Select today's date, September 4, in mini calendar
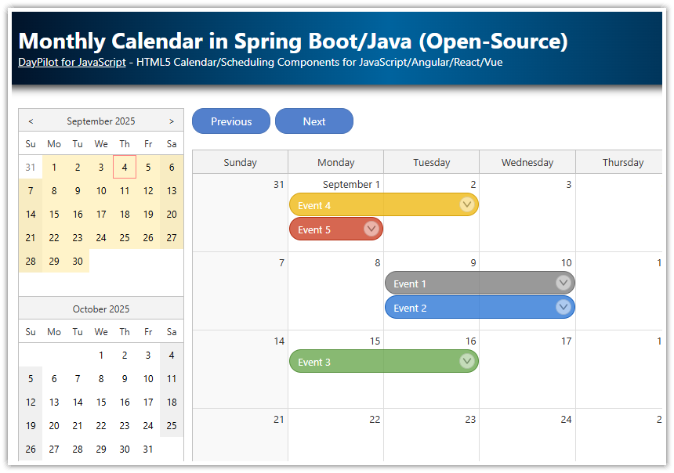Viewport: 674px width, 473px height. [x=124, y=167]
